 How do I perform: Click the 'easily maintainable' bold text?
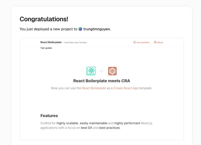[94, 123]
